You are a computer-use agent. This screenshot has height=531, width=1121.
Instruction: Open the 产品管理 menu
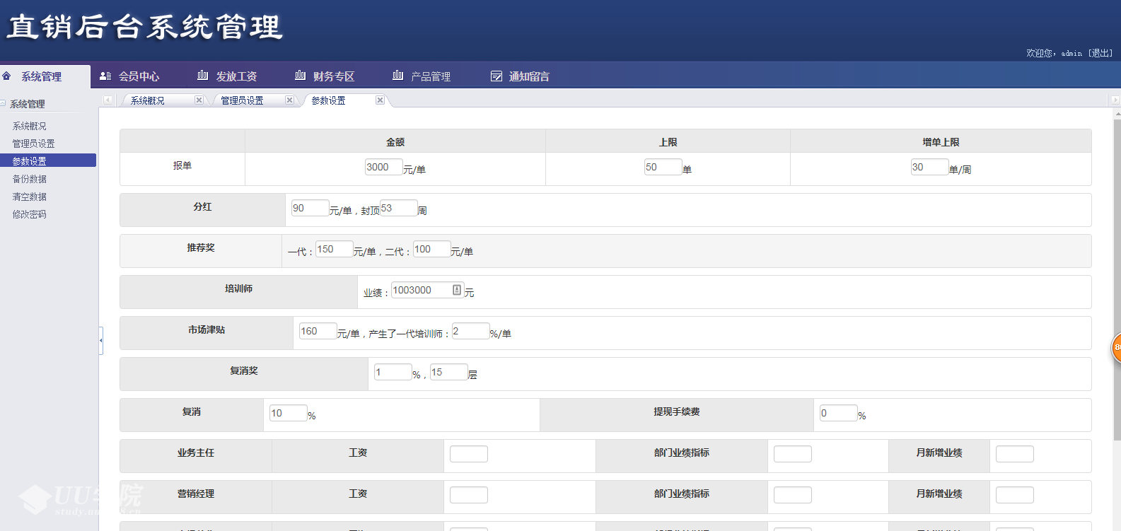[x=431, y=76]
